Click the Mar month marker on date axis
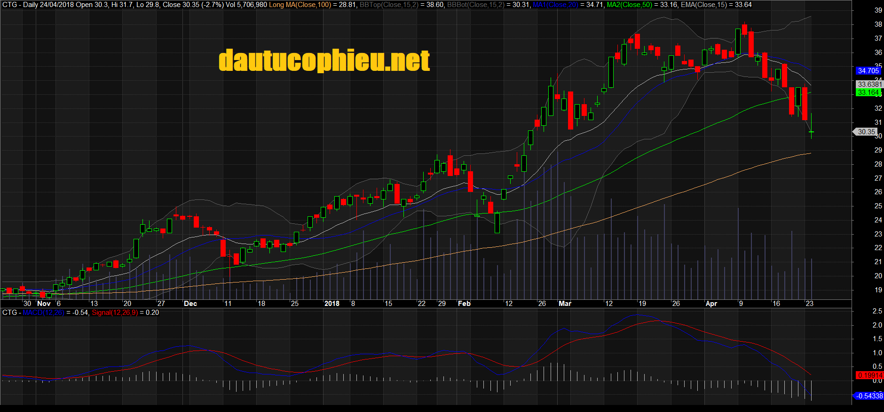The width and height of the screenshot is (884, 412). (565, 304)
